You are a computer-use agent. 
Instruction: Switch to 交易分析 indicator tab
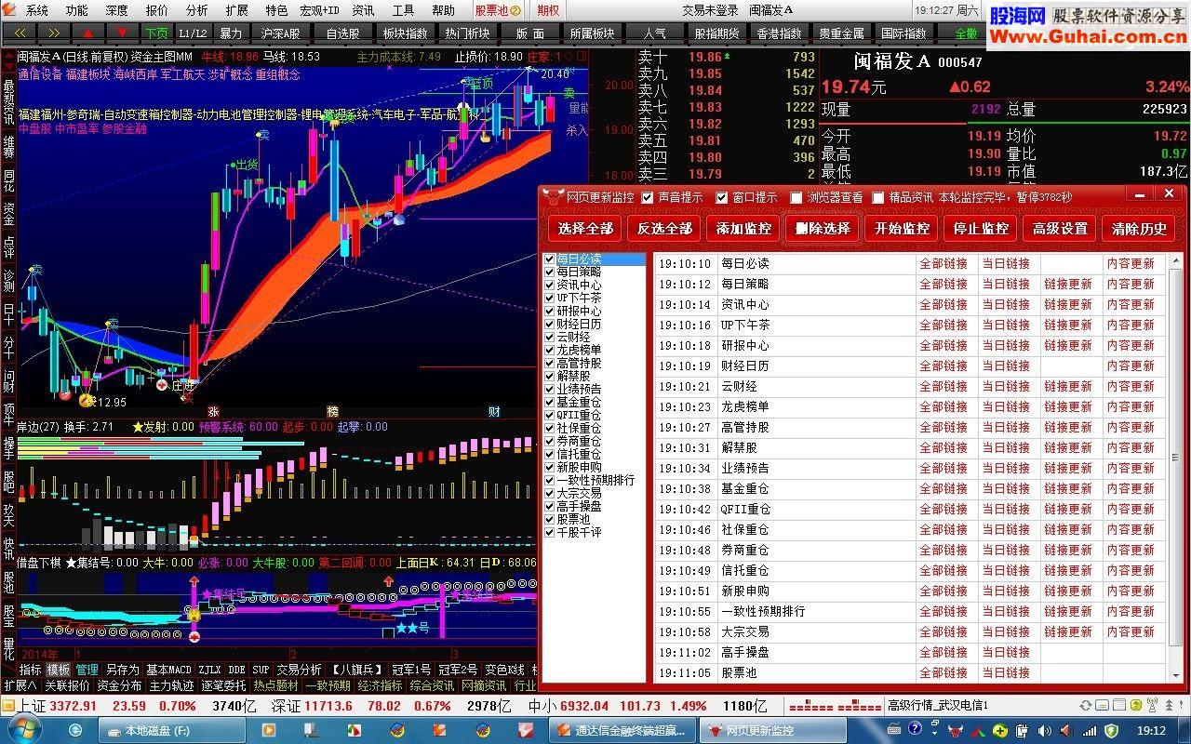coord(299,670)
